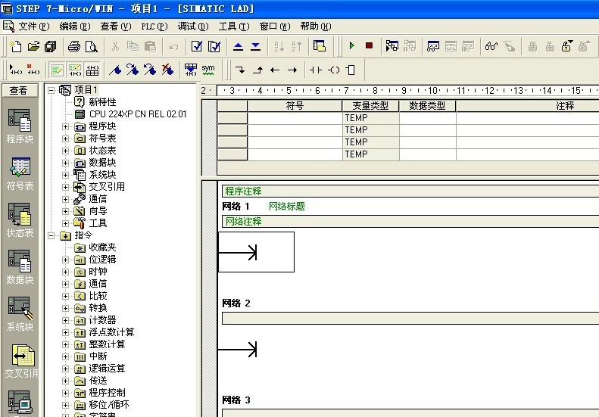Open 程序块 in the navigation bar

click(x=20, y=126)
